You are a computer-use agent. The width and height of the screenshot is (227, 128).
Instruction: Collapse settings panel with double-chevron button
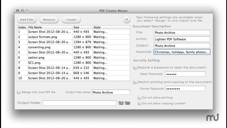pos(127,19)
